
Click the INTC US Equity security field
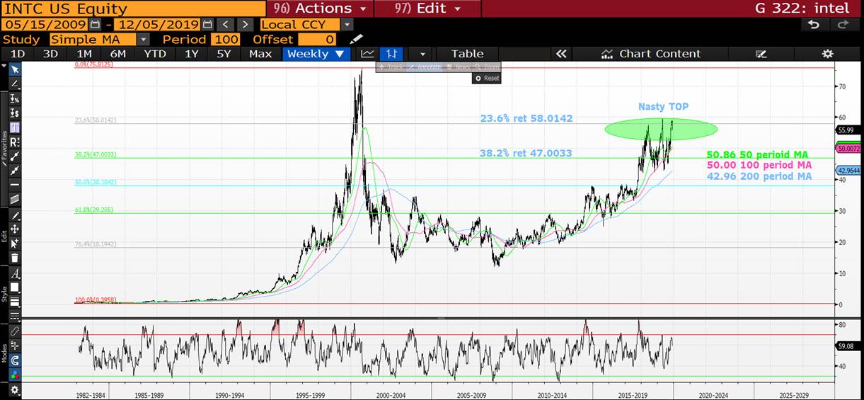click(133, 8)
